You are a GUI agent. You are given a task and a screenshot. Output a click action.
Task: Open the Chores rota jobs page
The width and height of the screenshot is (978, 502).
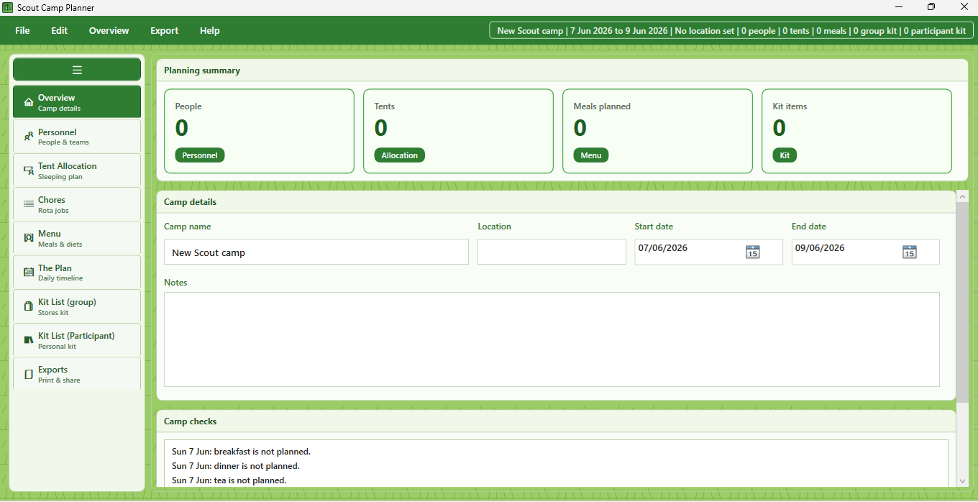point(77,204)
